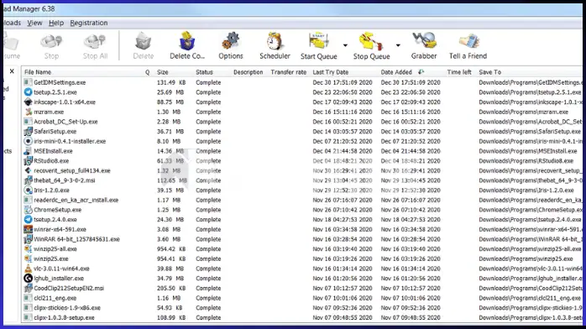
Task: Select iris-mini-0.4.1-installer.exe icon
Action: [28, 141]
